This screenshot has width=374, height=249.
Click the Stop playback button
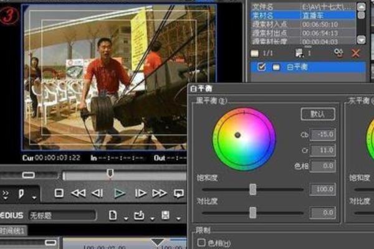coord(59,193)
